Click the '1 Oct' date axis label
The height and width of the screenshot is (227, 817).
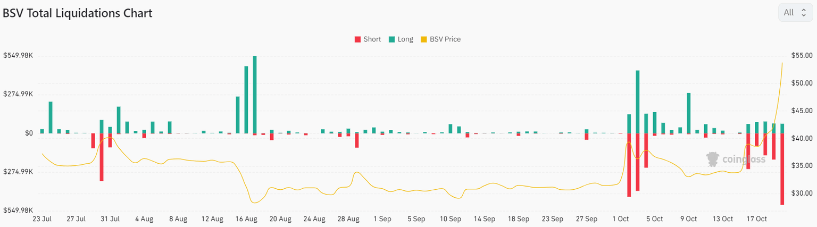coord(620,219)
